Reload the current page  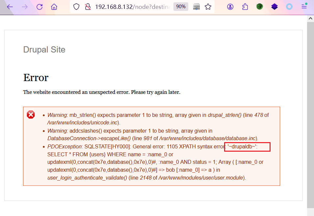(39, 7)
